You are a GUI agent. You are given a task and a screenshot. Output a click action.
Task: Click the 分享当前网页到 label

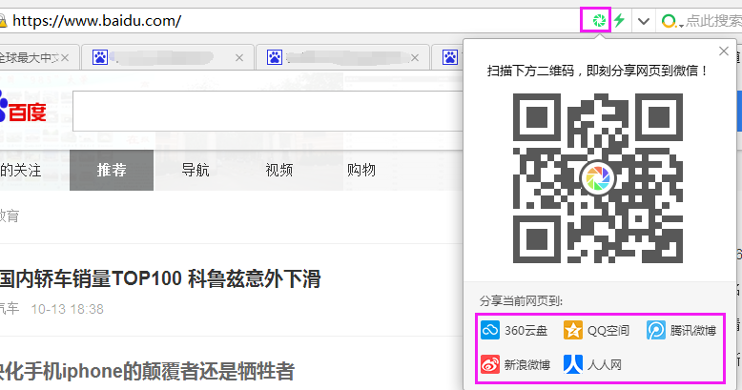[521, 301]
